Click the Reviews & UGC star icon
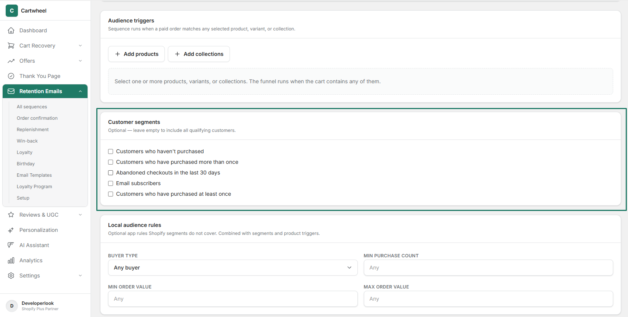Viewport: 628px width, 317px height. (x=11, y=215)
